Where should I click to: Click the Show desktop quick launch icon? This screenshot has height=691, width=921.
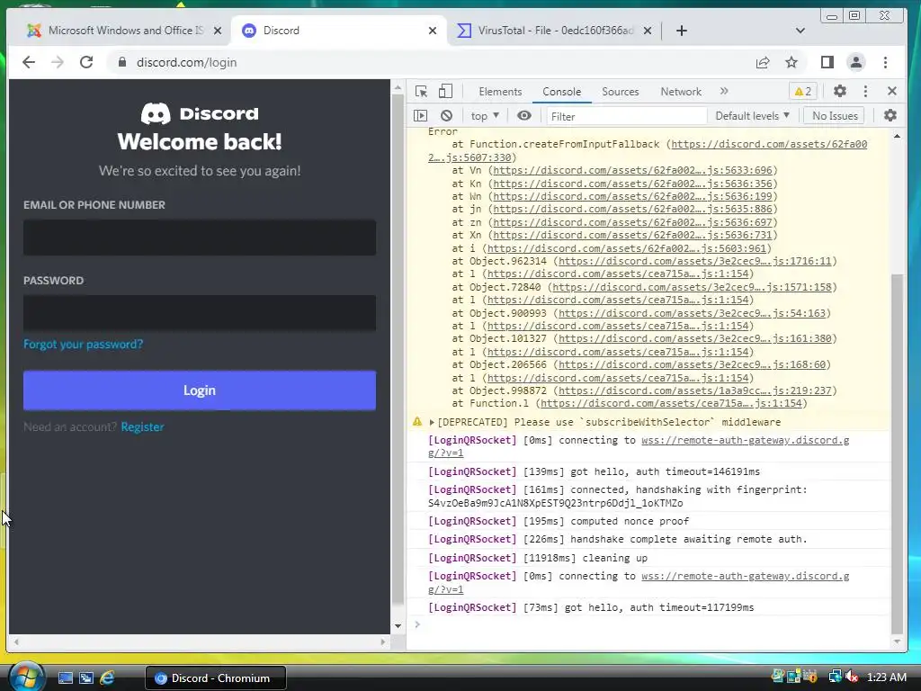coord(65,678)
